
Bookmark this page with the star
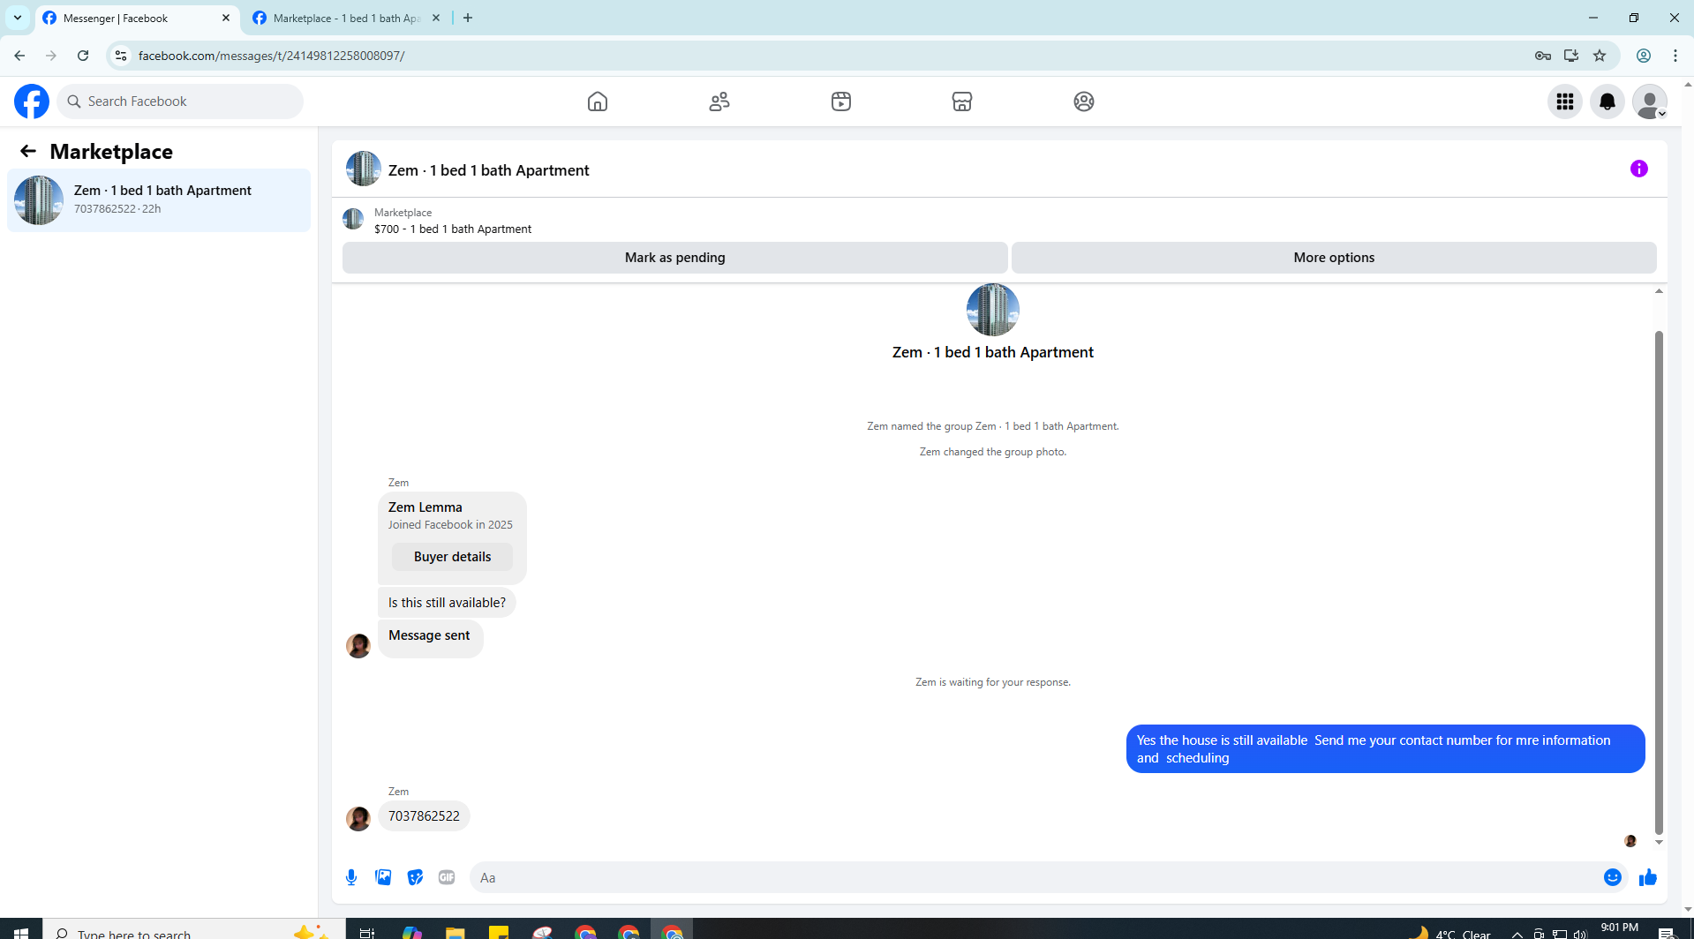coord(1600,56)
